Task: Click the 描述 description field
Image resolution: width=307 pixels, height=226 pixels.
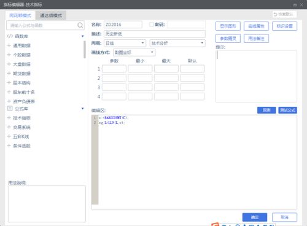Action: click(x=155, y=34)
